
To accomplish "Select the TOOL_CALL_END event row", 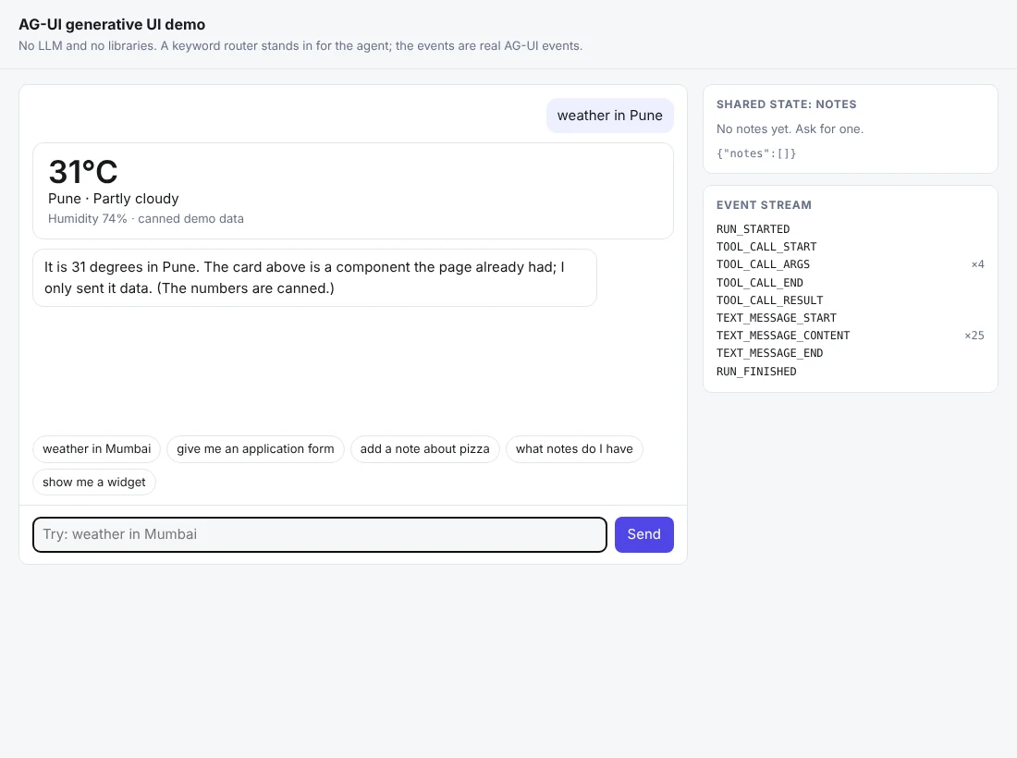I will click(851, 283).
